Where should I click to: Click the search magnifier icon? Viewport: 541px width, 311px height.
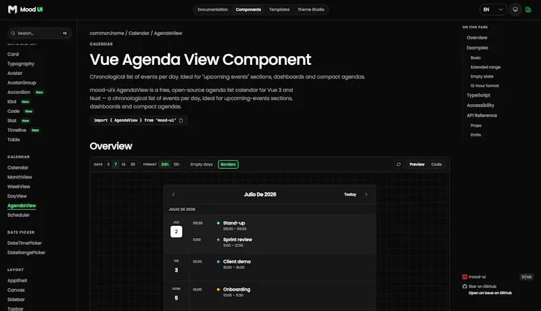(13, 33)
